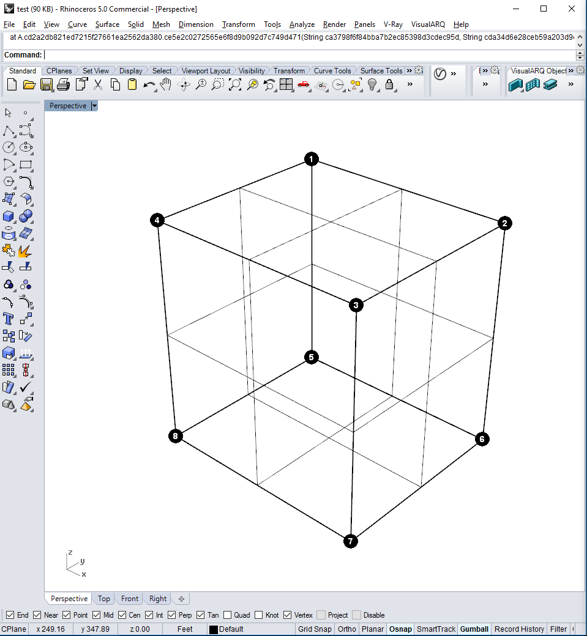Enable the Knot osnap checkbox
Viewport: 587px width, 636px height.
[258, 615]
